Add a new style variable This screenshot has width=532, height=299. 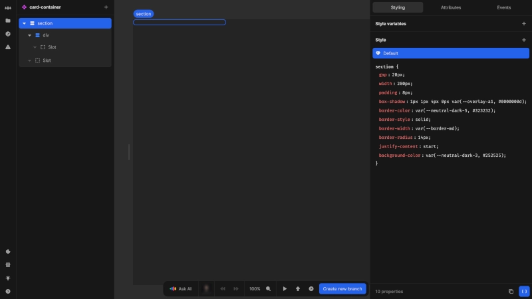(524, 24)
